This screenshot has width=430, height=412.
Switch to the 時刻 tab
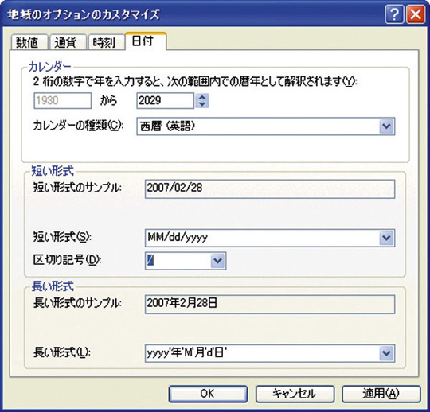tap(106, 43)
